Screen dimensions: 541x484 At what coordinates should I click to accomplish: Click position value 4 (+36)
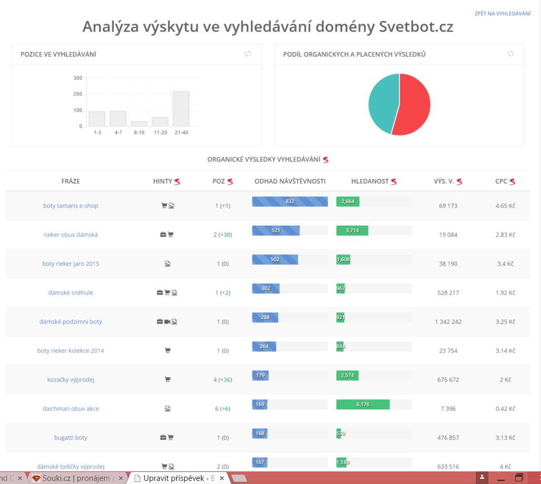(x=223, y=380)
